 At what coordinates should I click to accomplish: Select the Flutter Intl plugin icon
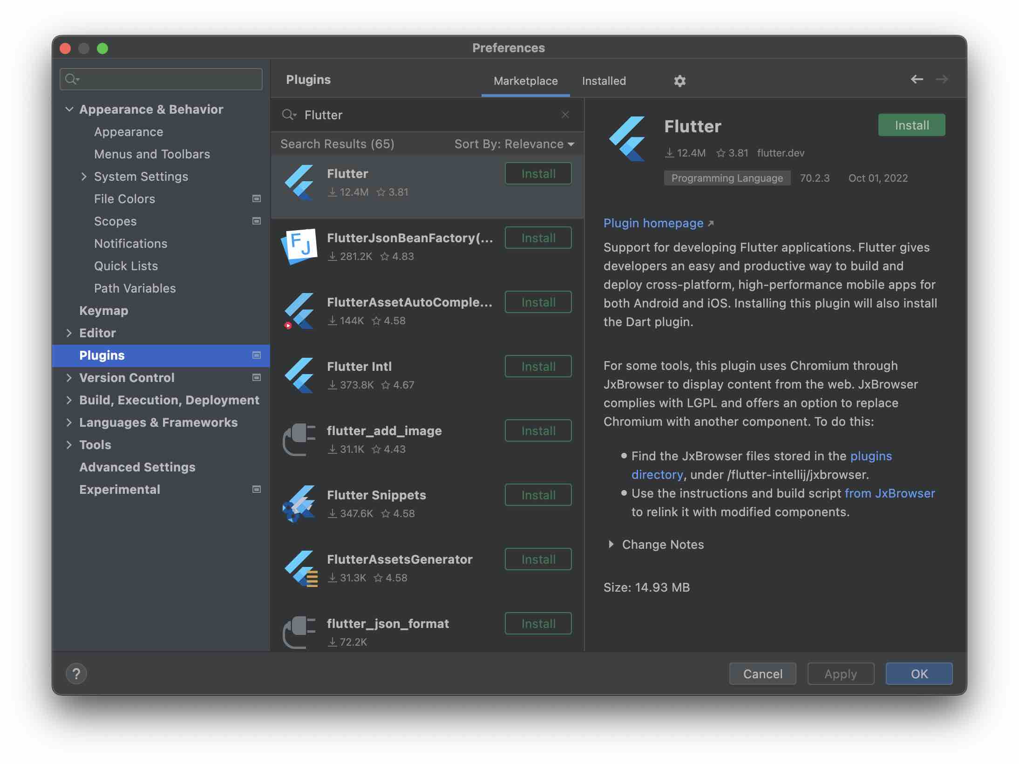tap(299, 375)
